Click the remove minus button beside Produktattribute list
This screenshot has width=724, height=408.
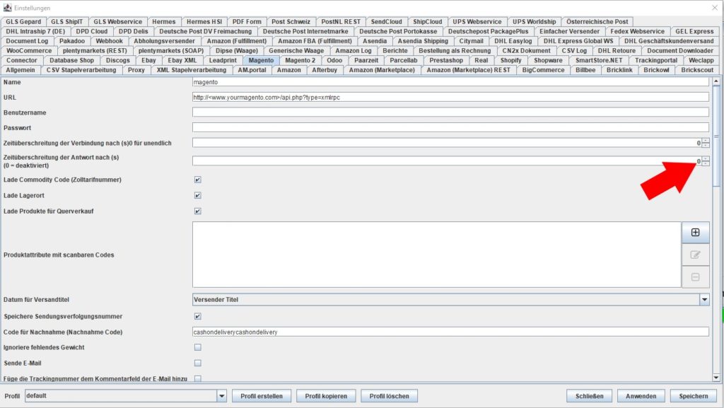(x=696, y=277)
